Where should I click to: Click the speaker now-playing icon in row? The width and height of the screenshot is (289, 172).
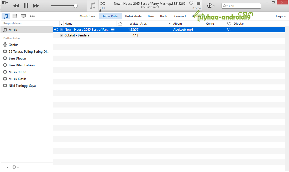pos(56,29)
